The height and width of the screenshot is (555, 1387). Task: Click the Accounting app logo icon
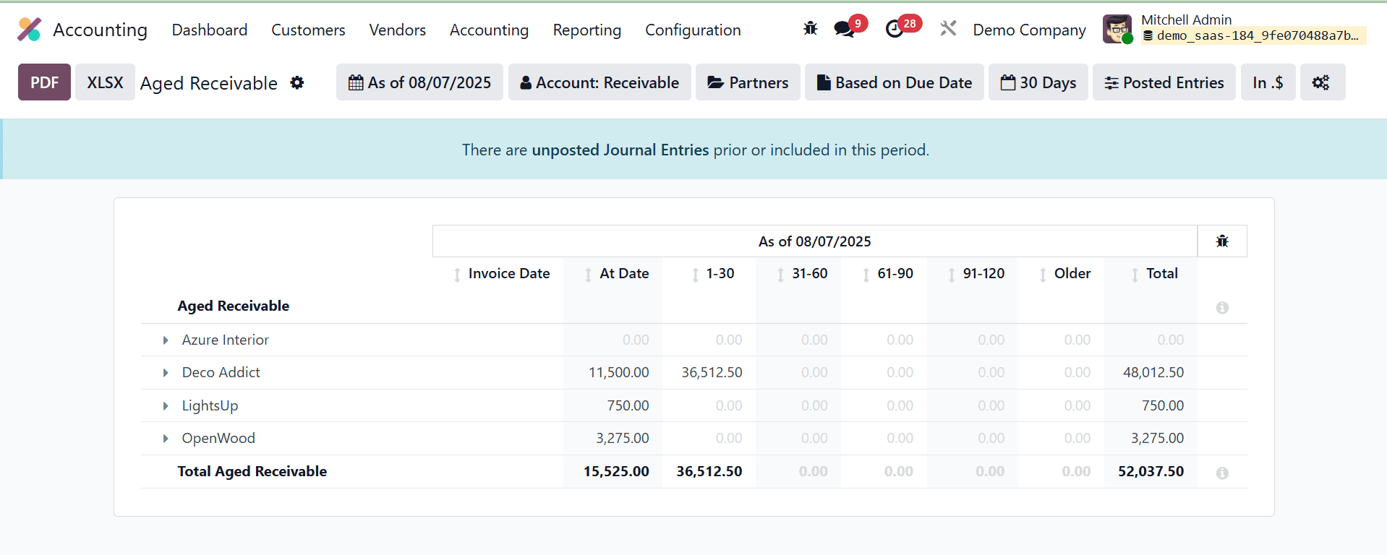(x=30, y=30)
